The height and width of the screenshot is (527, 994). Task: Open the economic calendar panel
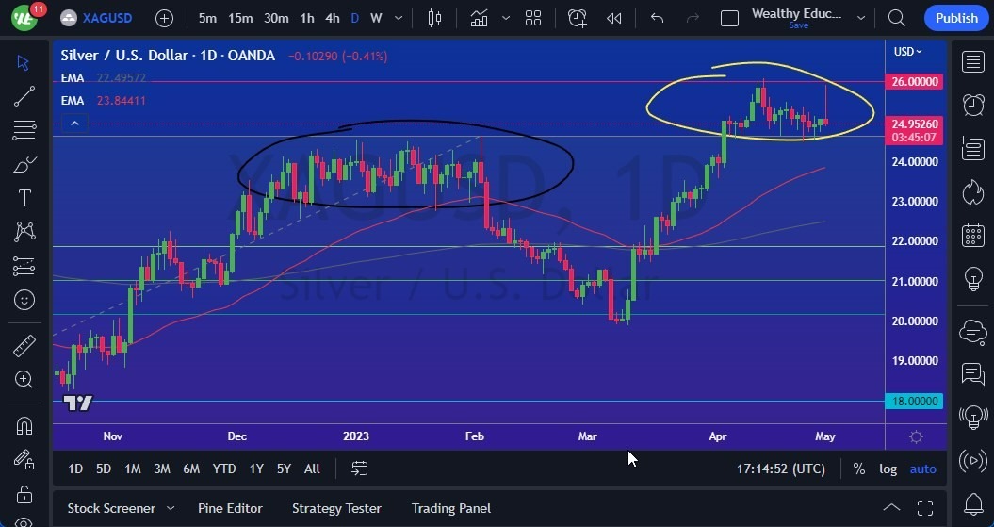972,236
